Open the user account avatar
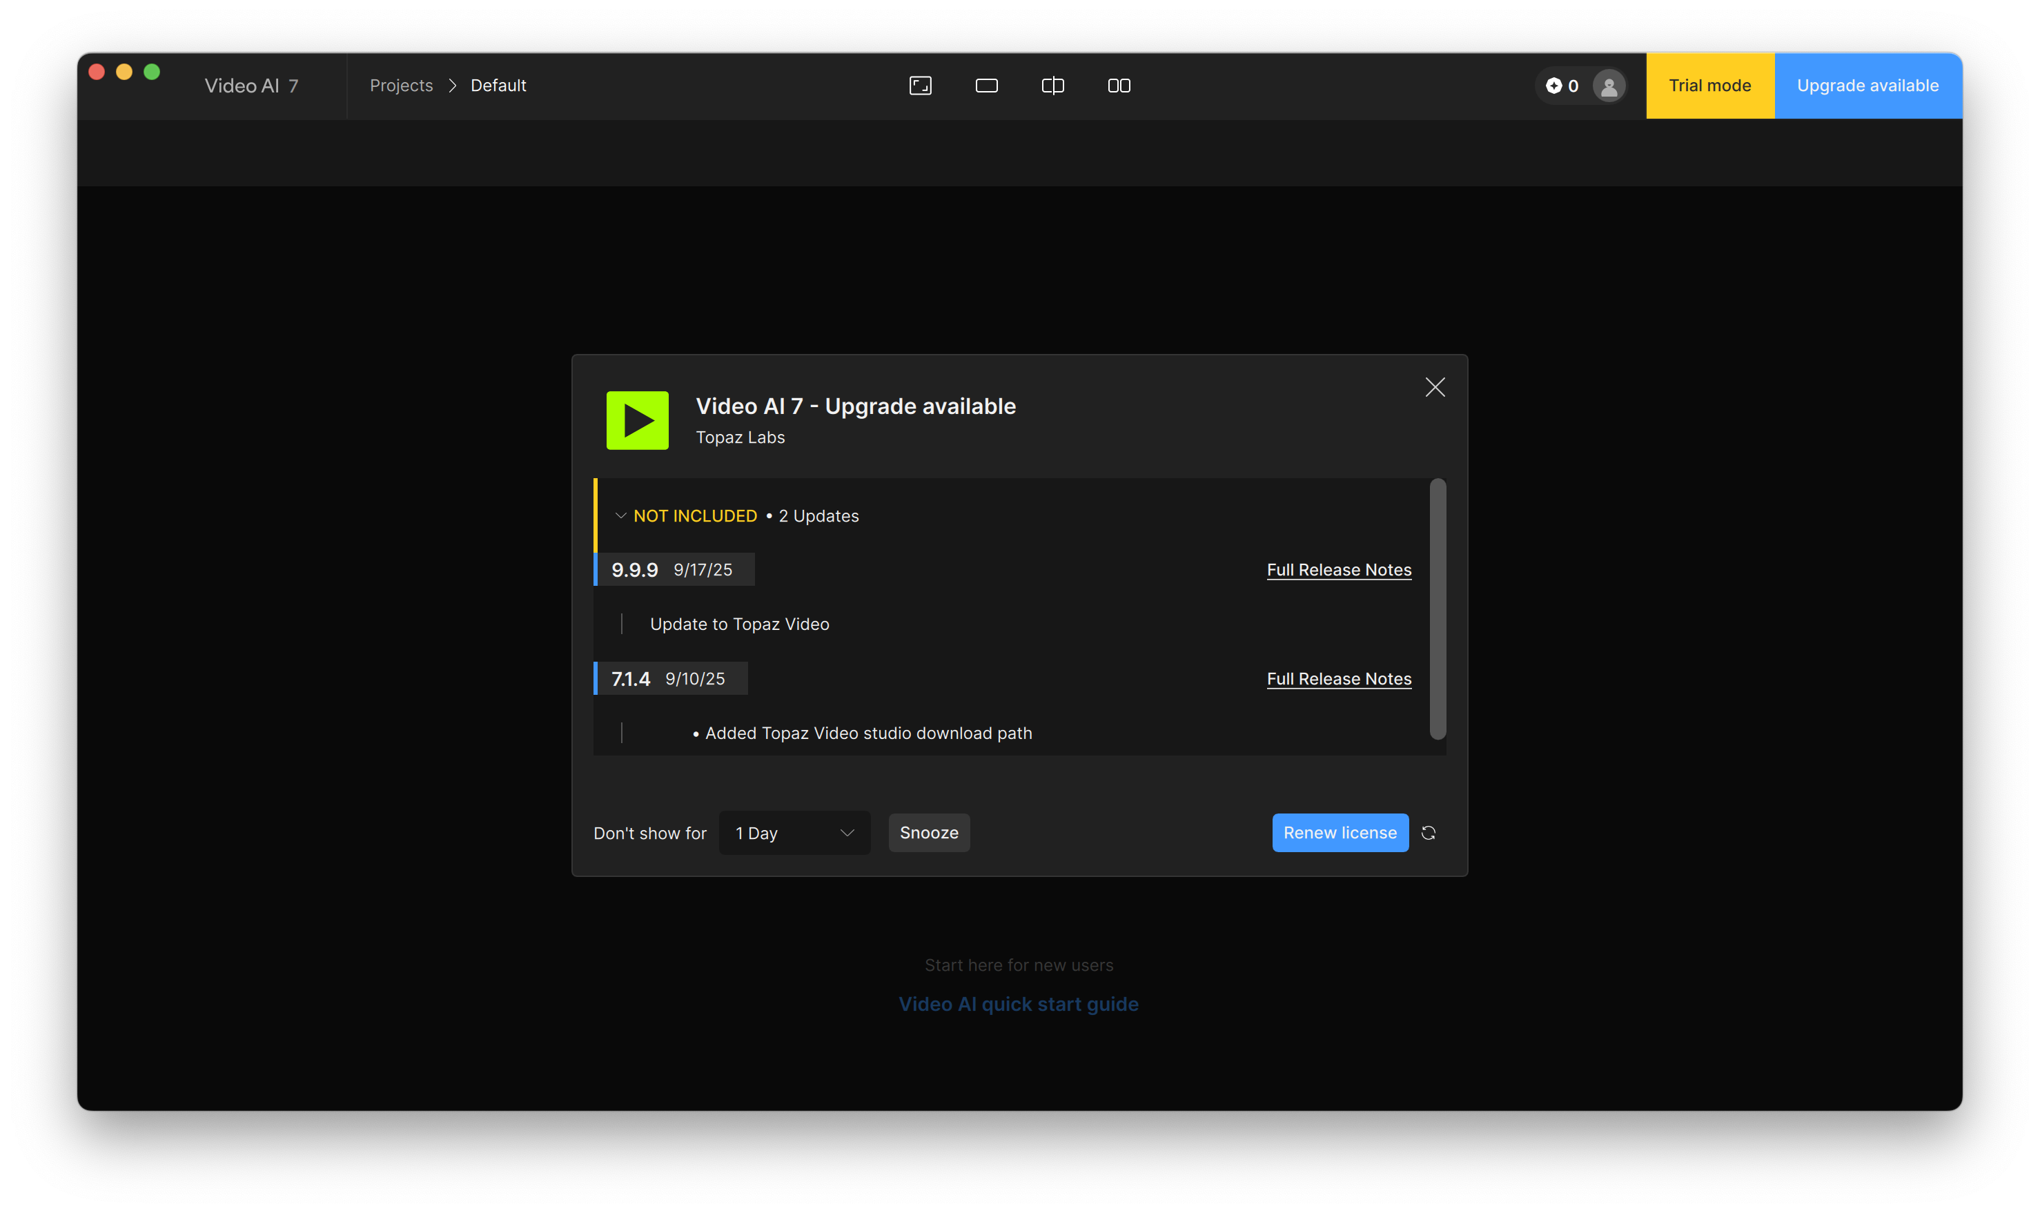This screenshot has height=1213, width=2040. click(1609, 86)
